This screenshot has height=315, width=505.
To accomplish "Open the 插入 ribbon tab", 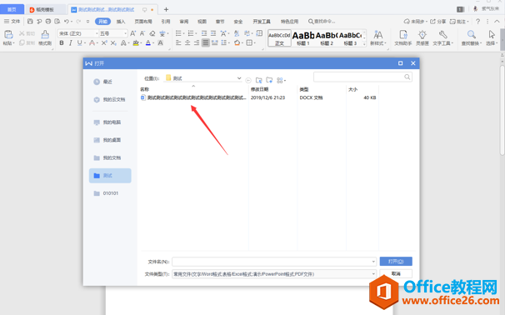I will click(121, 22).
